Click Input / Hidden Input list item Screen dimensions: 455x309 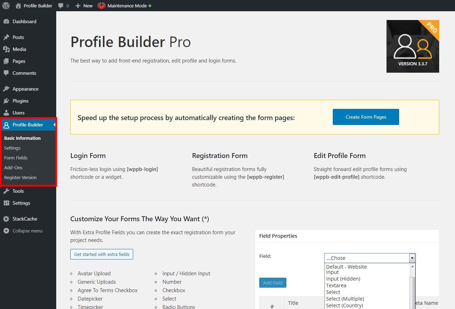[186, 274]
